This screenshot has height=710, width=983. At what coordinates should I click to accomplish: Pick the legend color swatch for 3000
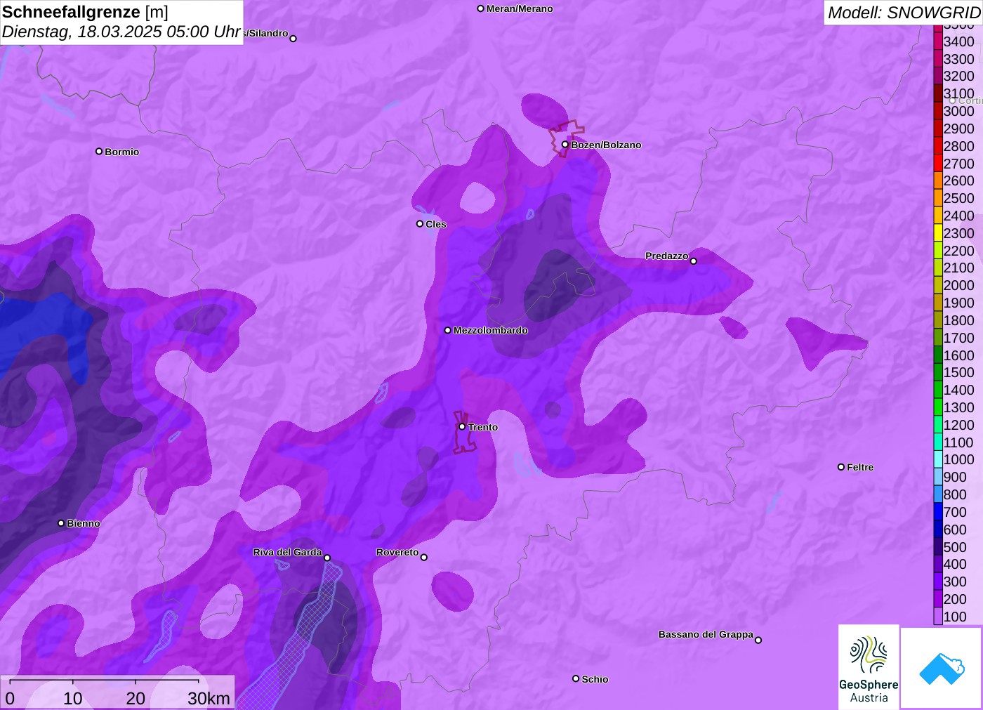pos(938,111)
